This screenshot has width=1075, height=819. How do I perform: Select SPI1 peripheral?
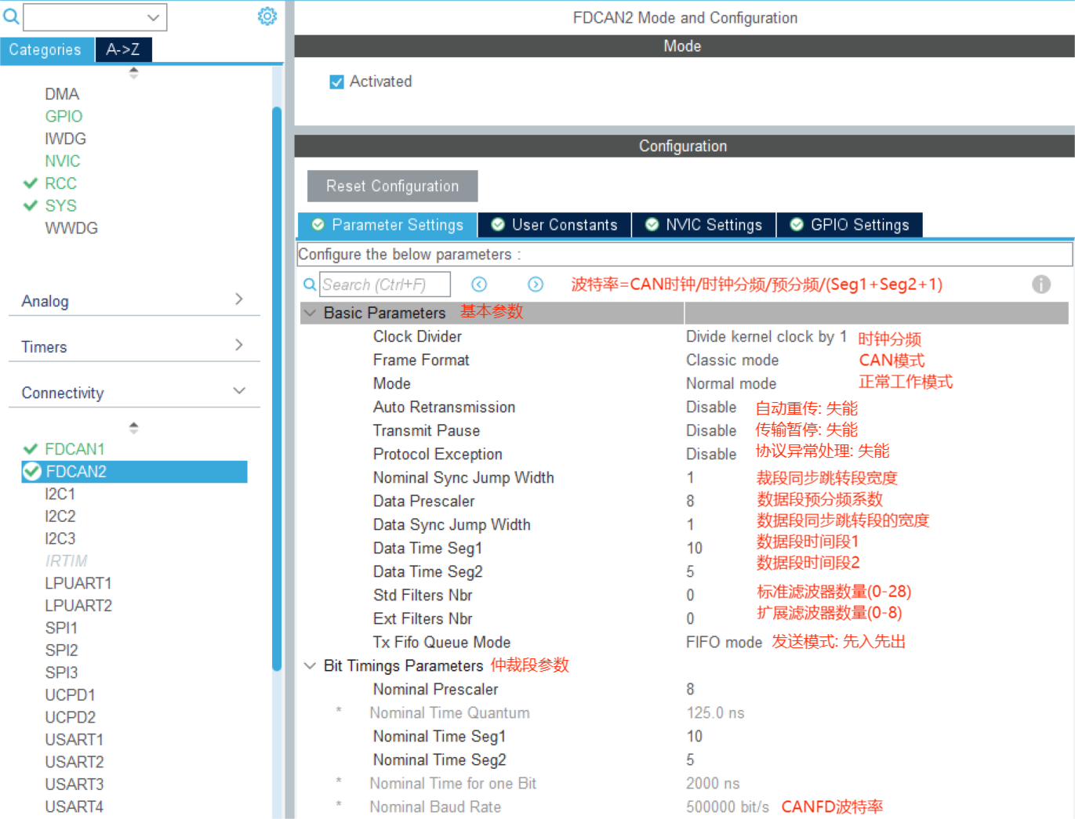tap(61, 628)
